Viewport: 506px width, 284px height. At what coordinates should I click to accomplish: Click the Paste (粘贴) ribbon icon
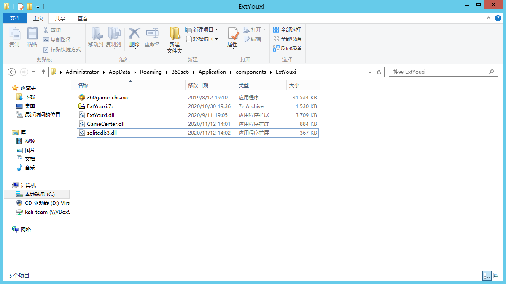(x=32, y=34)
